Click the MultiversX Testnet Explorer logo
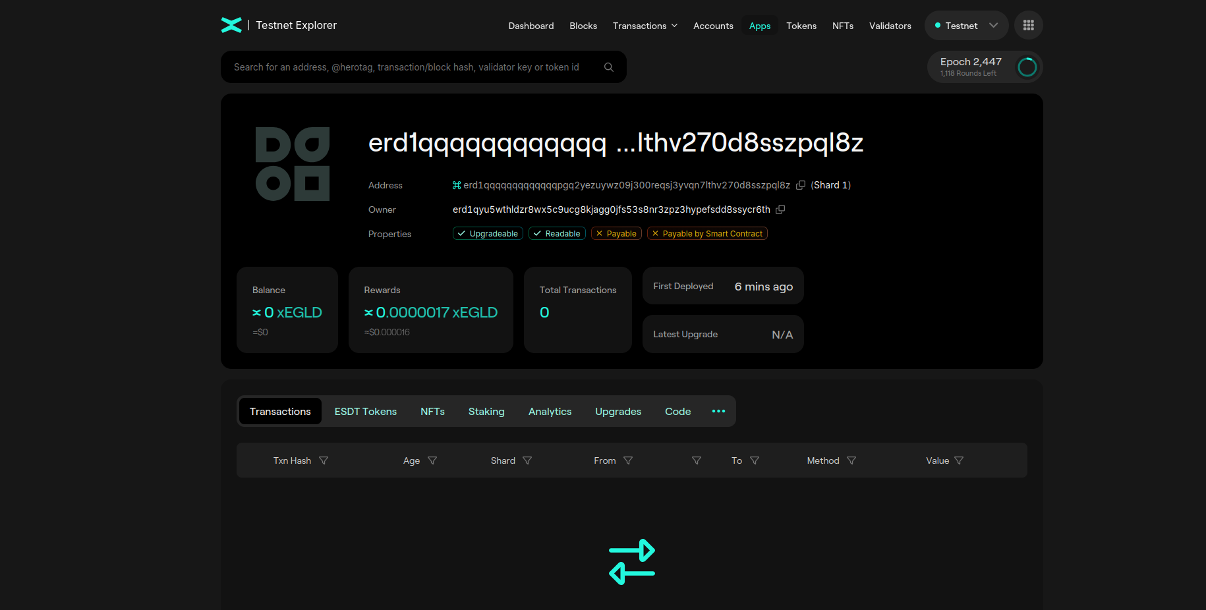The image size is (1206, 610). [x=232, y=25]
